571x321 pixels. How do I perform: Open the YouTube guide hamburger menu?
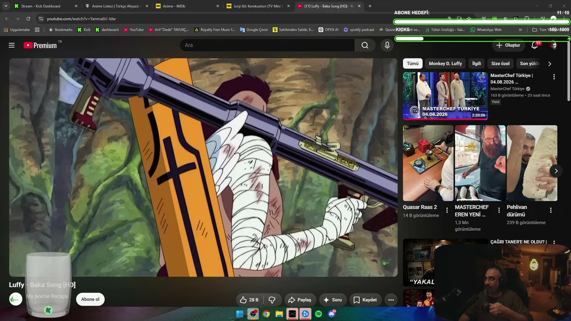pyautogui.click(x=12, y=45)
